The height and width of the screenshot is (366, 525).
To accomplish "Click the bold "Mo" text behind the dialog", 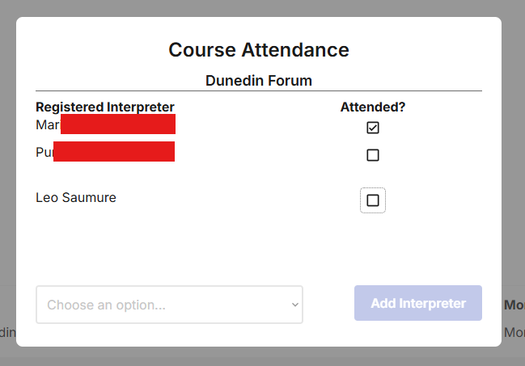I will click(514, 305).
